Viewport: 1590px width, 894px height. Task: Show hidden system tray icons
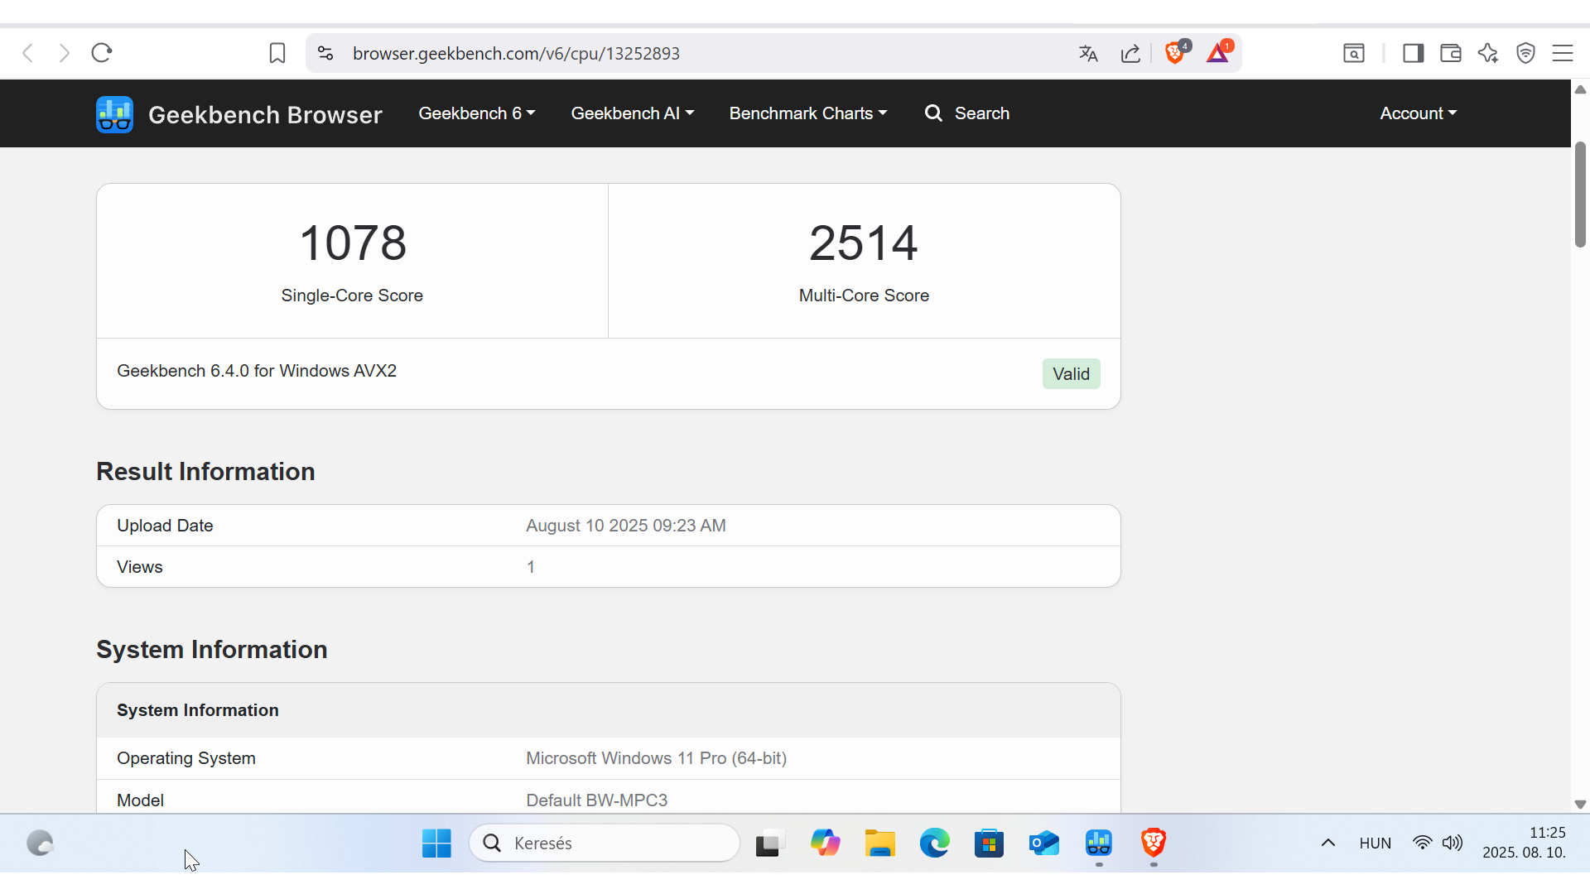click(x=1328, y=843)
